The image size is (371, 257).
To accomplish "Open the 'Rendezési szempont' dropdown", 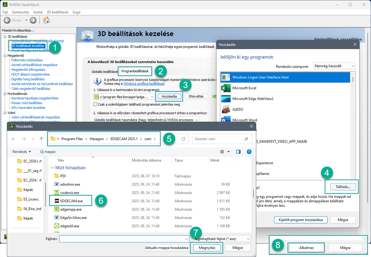I will coord(334,66).
